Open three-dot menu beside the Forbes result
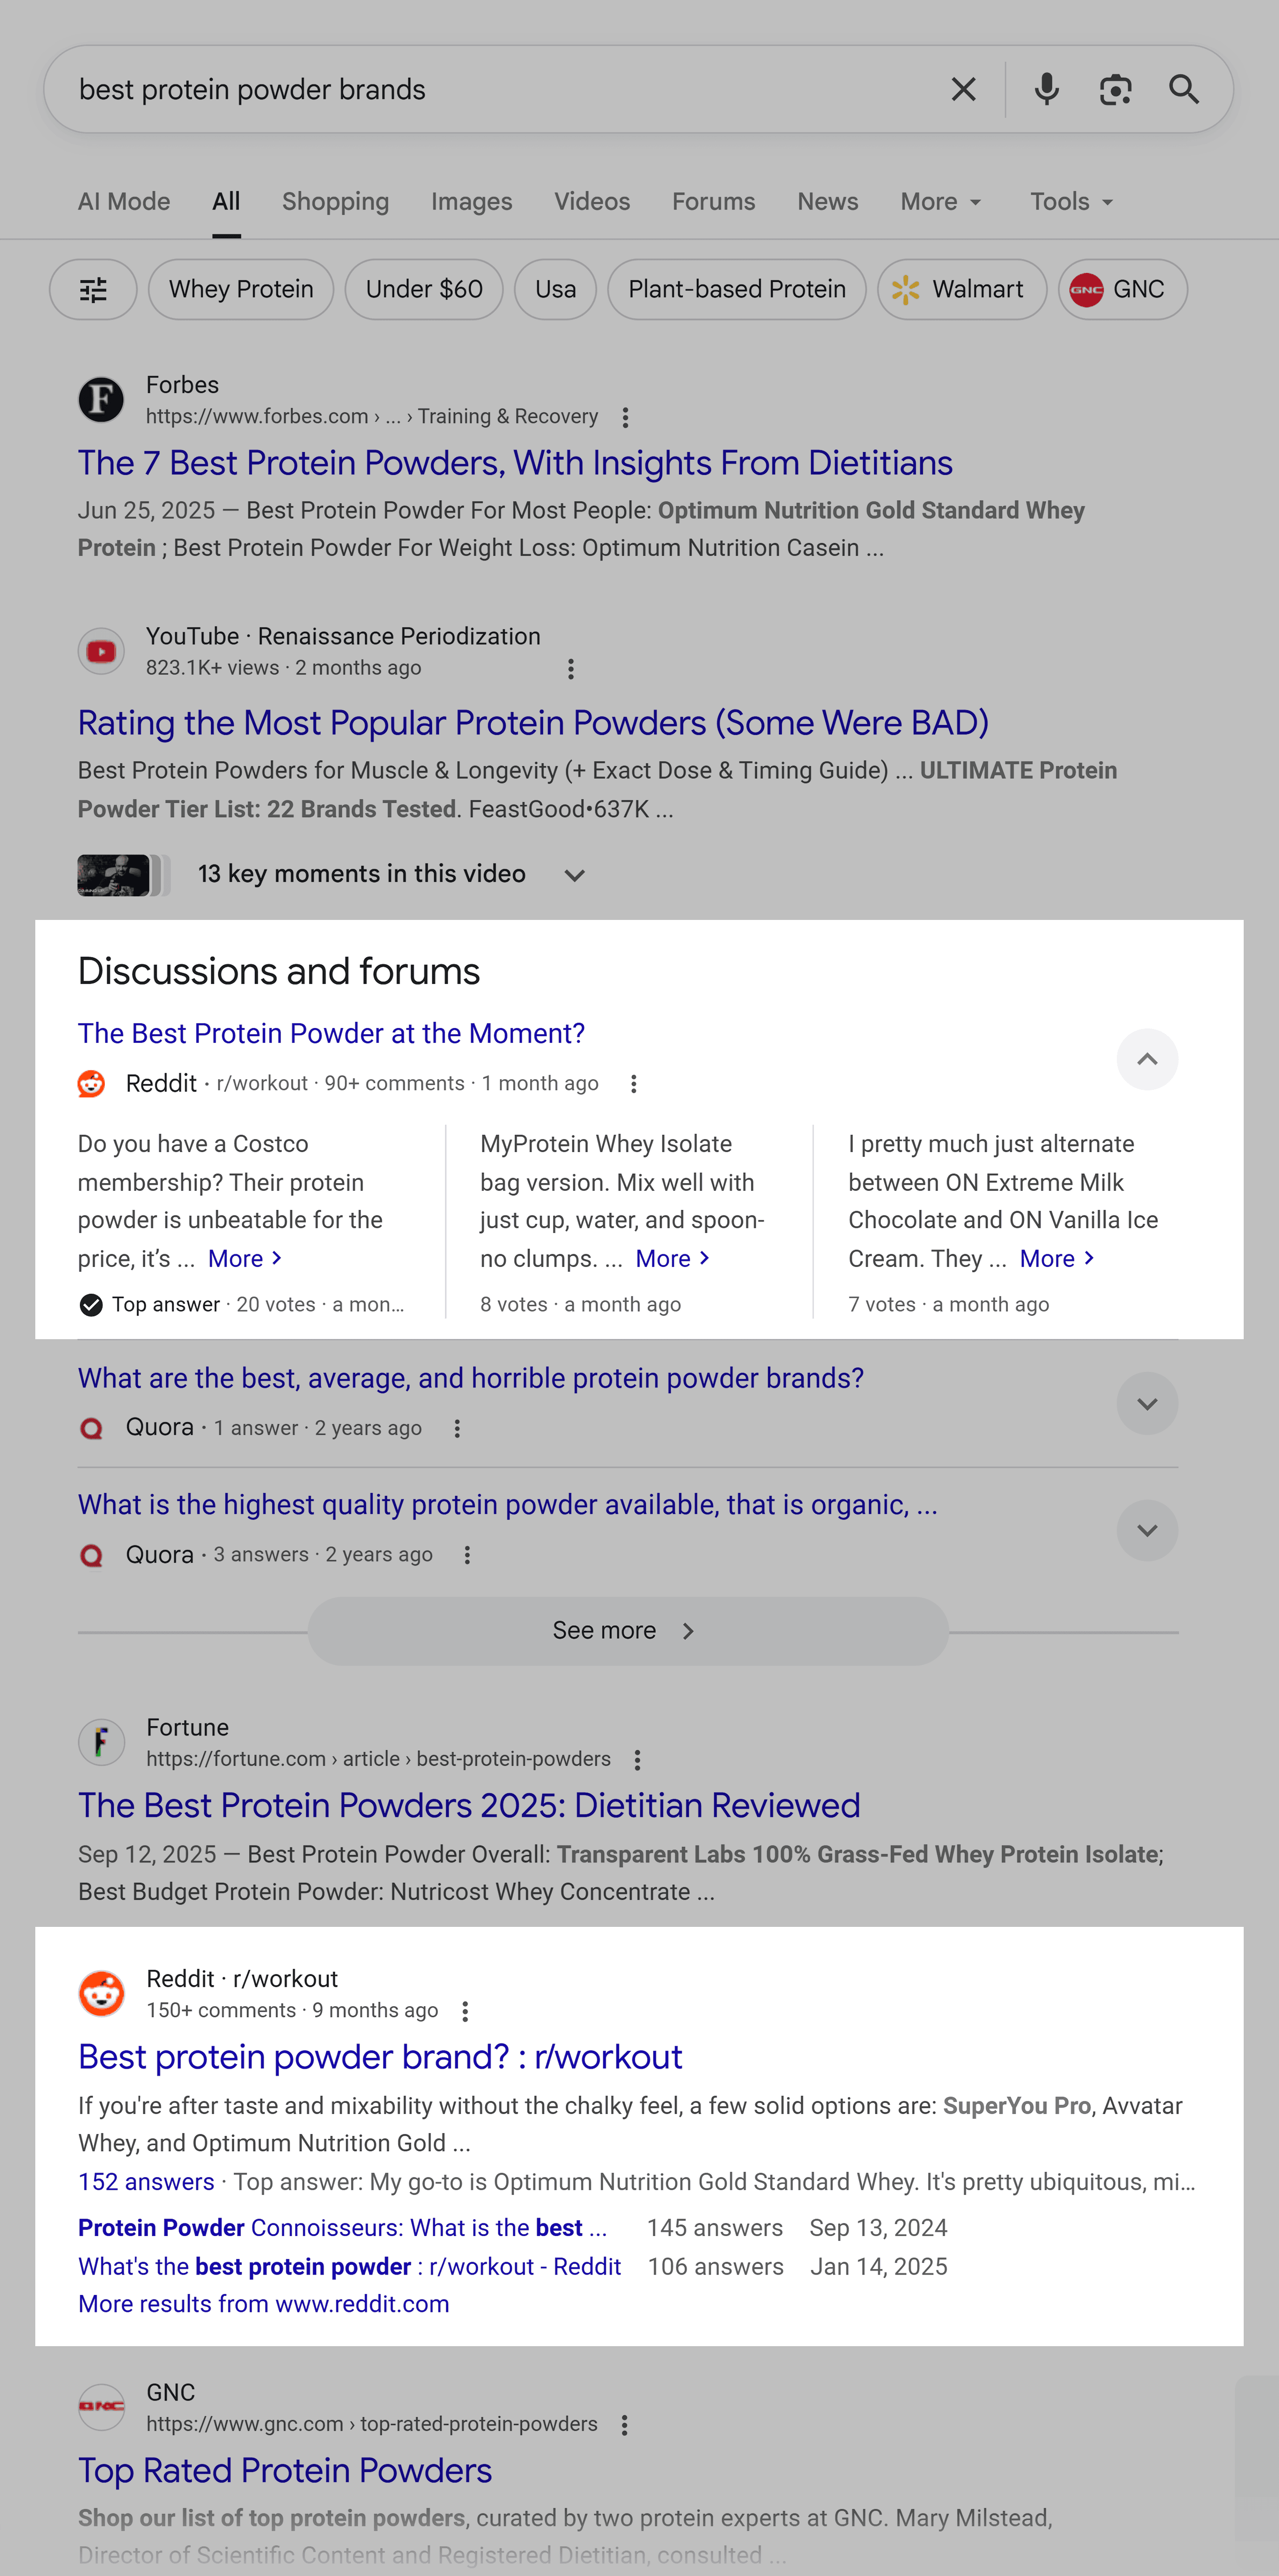 [x=626, y=417]
